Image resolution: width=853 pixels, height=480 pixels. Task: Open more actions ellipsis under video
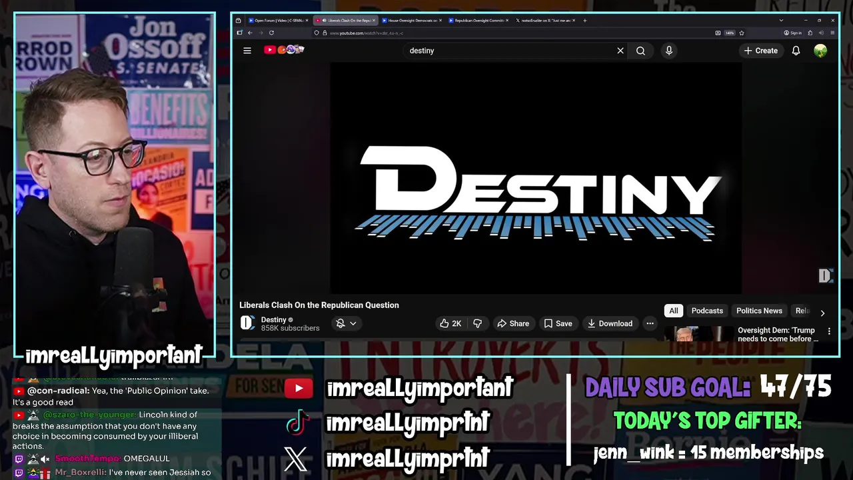pyautogui.click(x=650, y=323)
